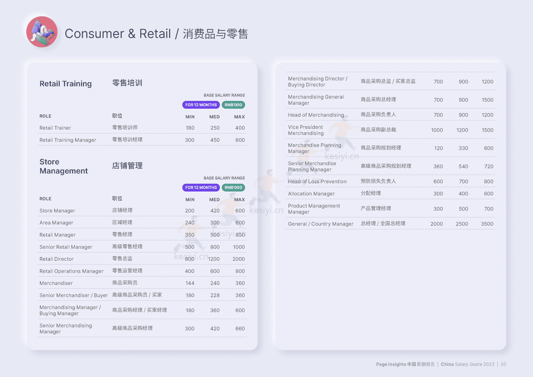Click '总经理 / 全国总经理' job title
Screen dimensions: 533x377
tap(383, 223)
